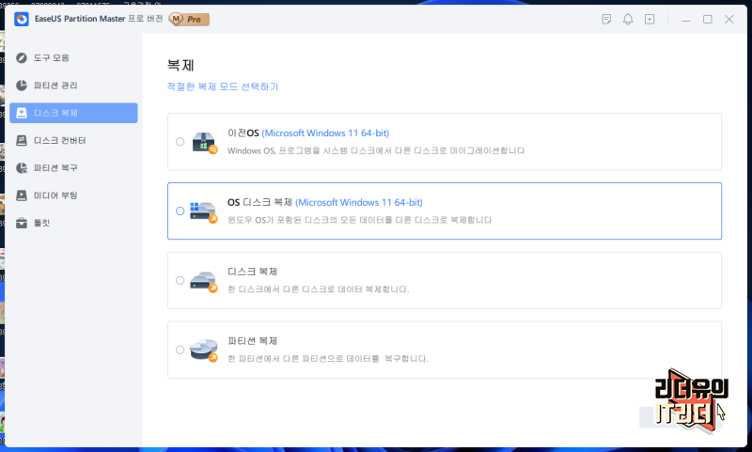Image resolution: width=752 pixels, height=452 pixels.
Task: Select the 디스크 복제 option radio button
Action: click(180, 280)
